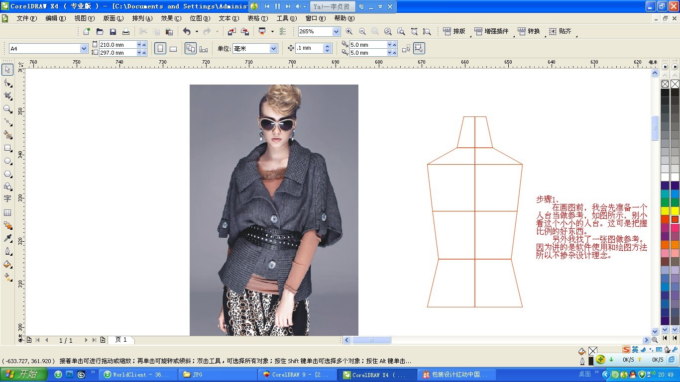
Task: Set page orientation to Landscape
Action: [x=173, y=48]
